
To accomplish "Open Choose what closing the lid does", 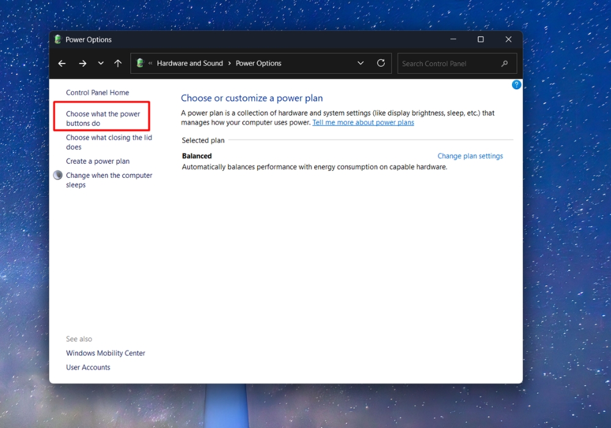I will [x=109, y=142].
